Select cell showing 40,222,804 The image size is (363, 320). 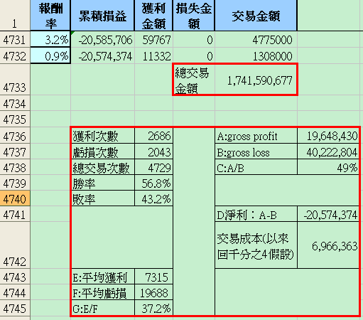[328, 151]
